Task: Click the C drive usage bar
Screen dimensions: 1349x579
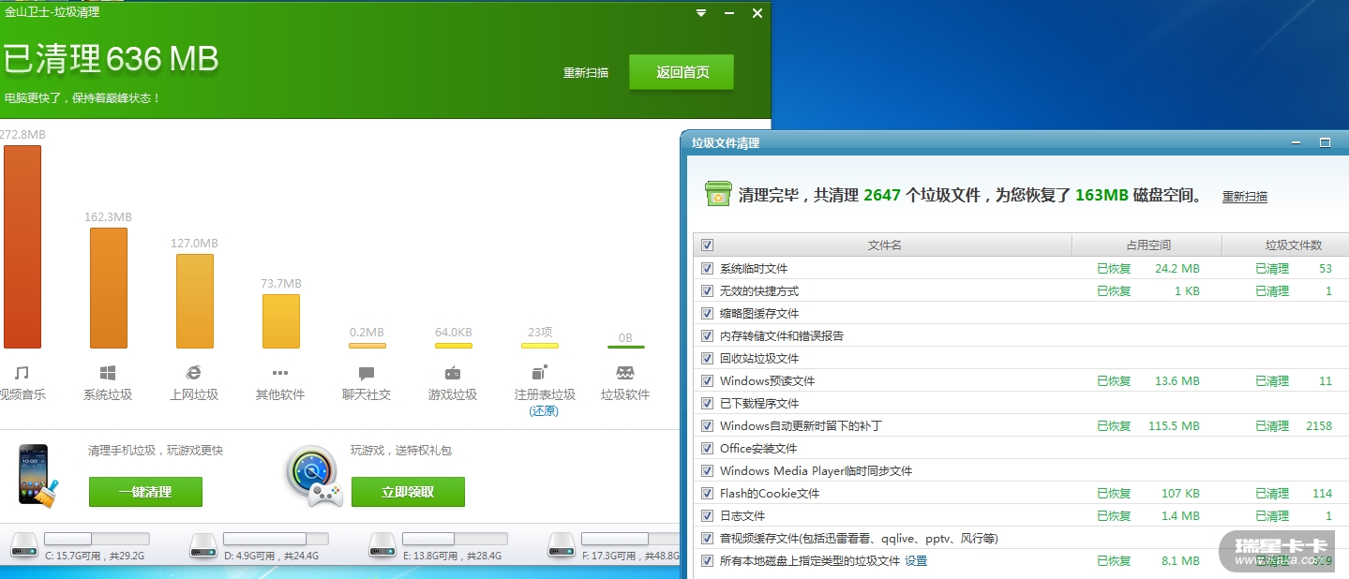Action: tap(97, 539)
